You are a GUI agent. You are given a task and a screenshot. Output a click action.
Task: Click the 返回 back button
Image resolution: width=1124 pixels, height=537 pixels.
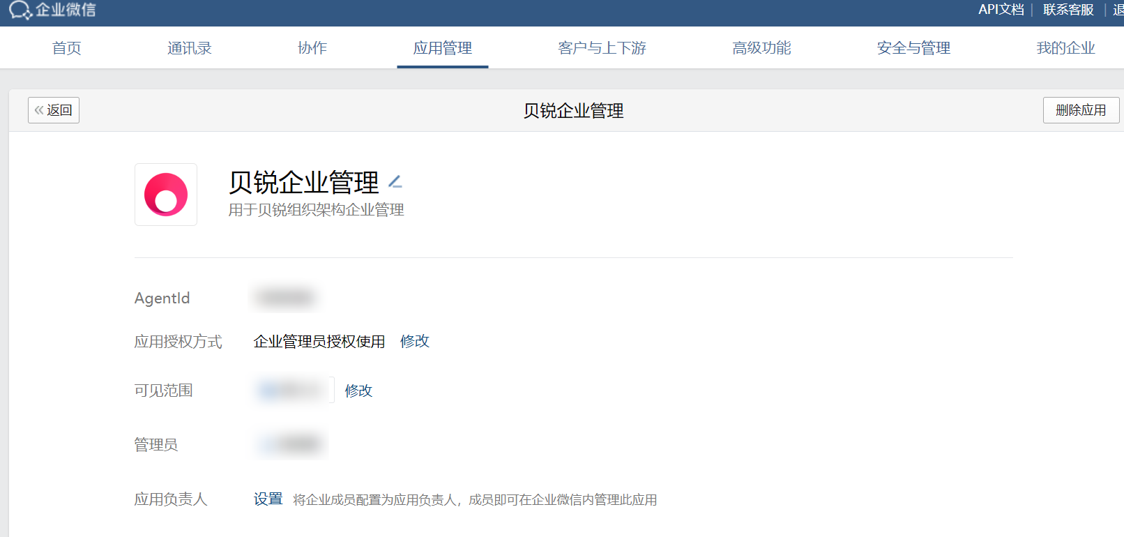pyautogui.click(x=54, y=110)
